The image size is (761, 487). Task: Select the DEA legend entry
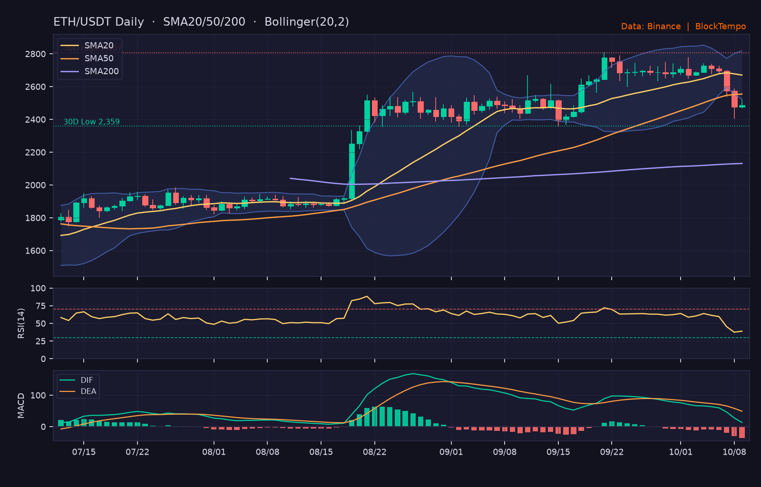point(78,391)
